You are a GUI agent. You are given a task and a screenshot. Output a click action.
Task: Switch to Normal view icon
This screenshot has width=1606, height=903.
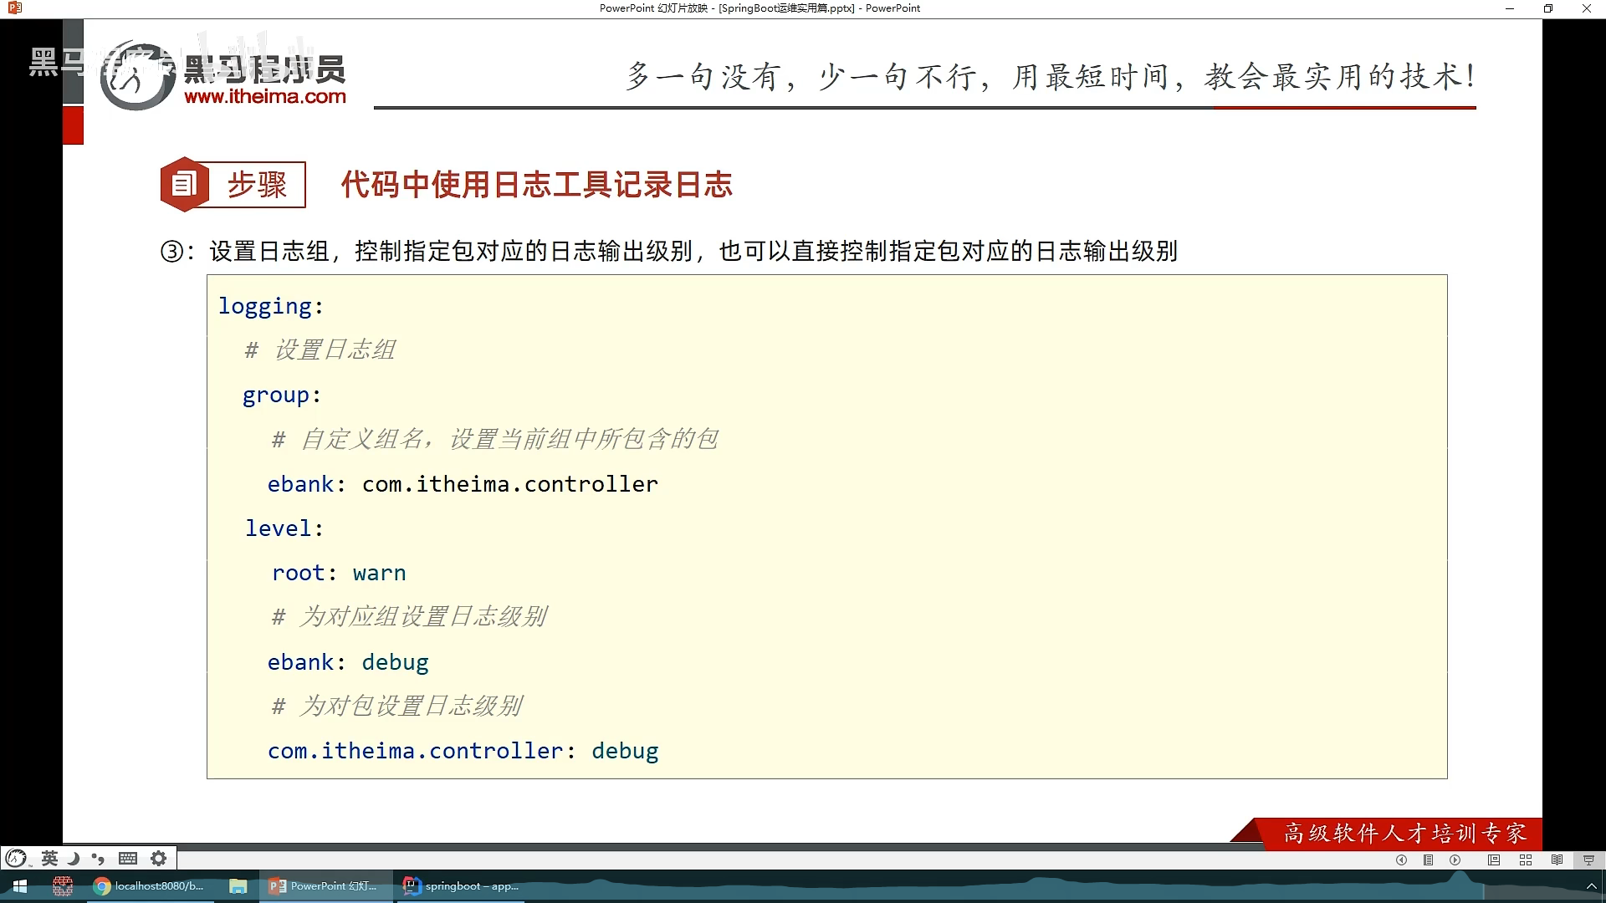[1494, 860]
